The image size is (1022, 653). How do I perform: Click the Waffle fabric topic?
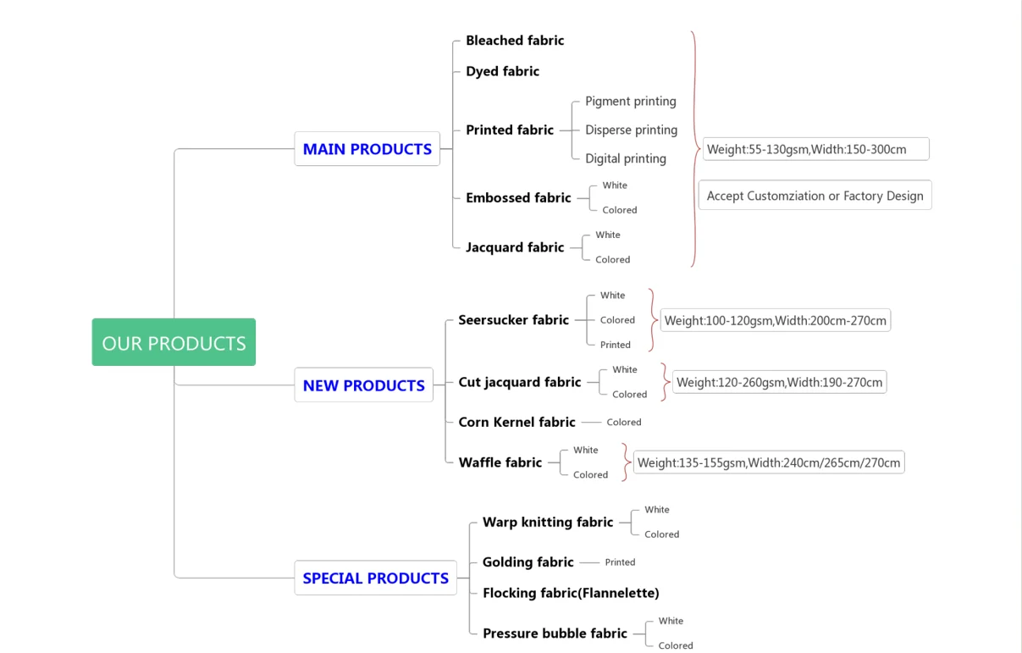[x=500, y=462]
